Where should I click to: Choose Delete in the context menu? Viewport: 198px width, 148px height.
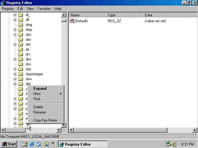pos(46,107)
